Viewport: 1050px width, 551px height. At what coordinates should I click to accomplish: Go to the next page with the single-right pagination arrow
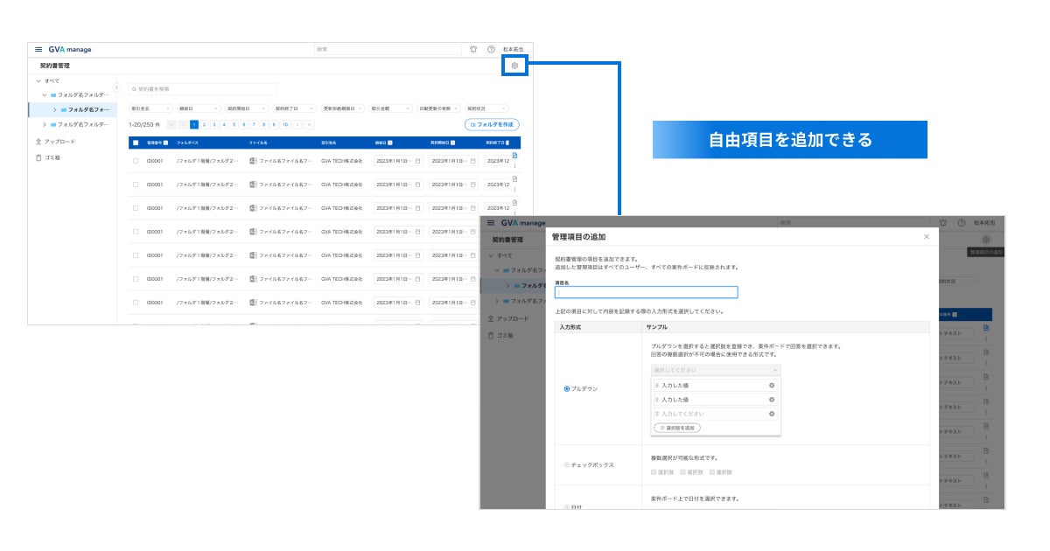pyautogui.click(x=297, y=125)
